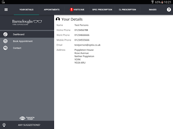Image resolution: width=173 pixels, height=129 pixels.
Task: Click mobile phone number 01234555666
Action: 82,40
